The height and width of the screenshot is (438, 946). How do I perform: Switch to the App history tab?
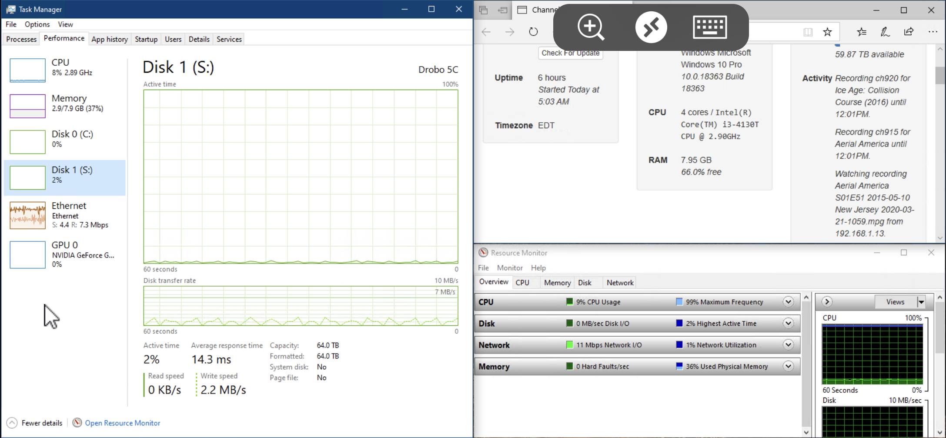[110, 39]
